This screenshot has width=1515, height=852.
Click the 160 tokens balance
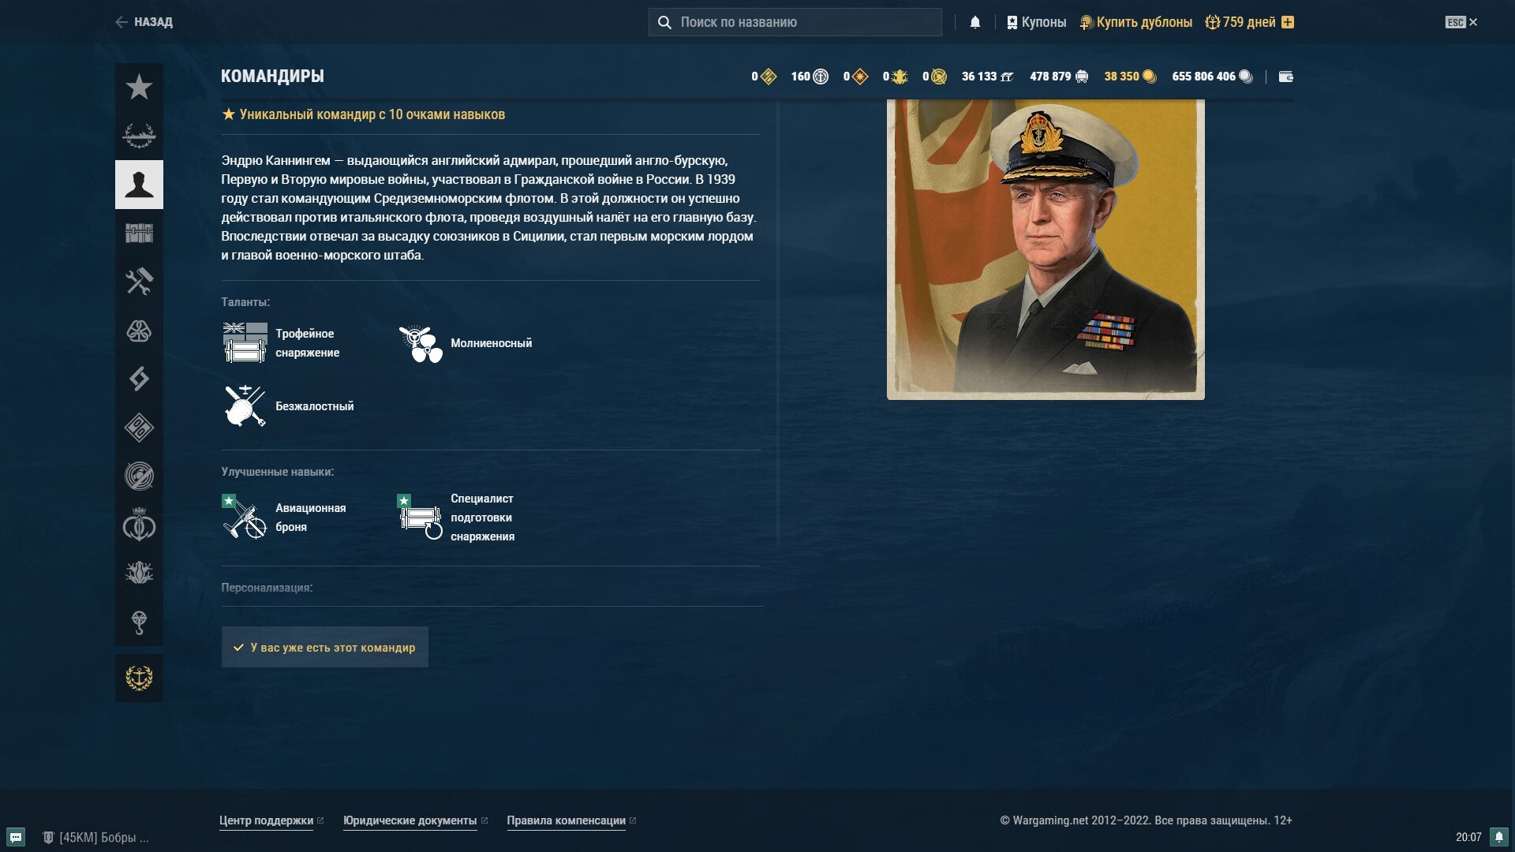click(810, 77)
